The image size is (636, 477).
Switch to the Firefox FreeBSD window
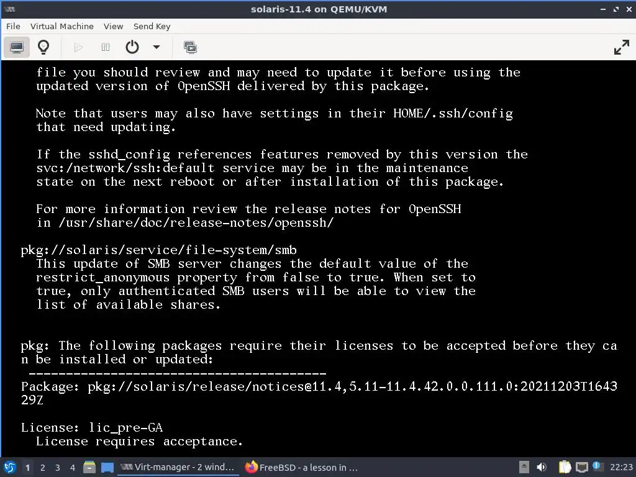pyautogui.click(x=302, y=467)
